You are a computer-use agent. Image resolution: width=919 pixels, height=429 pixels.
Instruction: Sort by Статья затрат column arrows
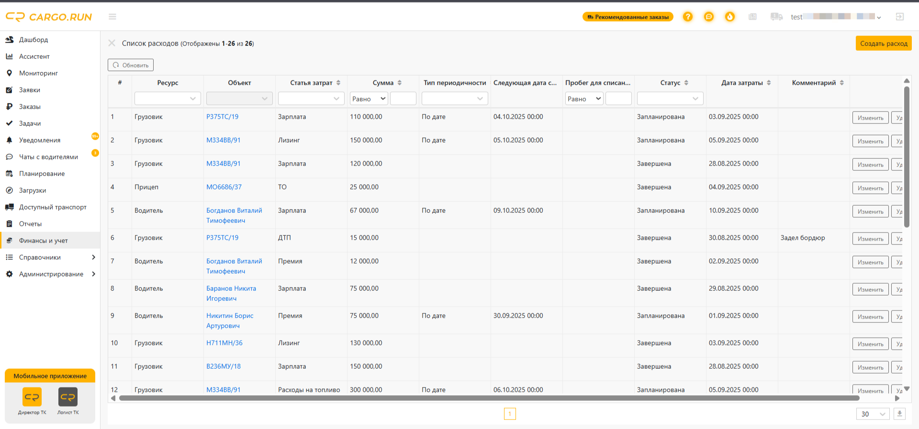pyautogui.click(x=338, y=83)
